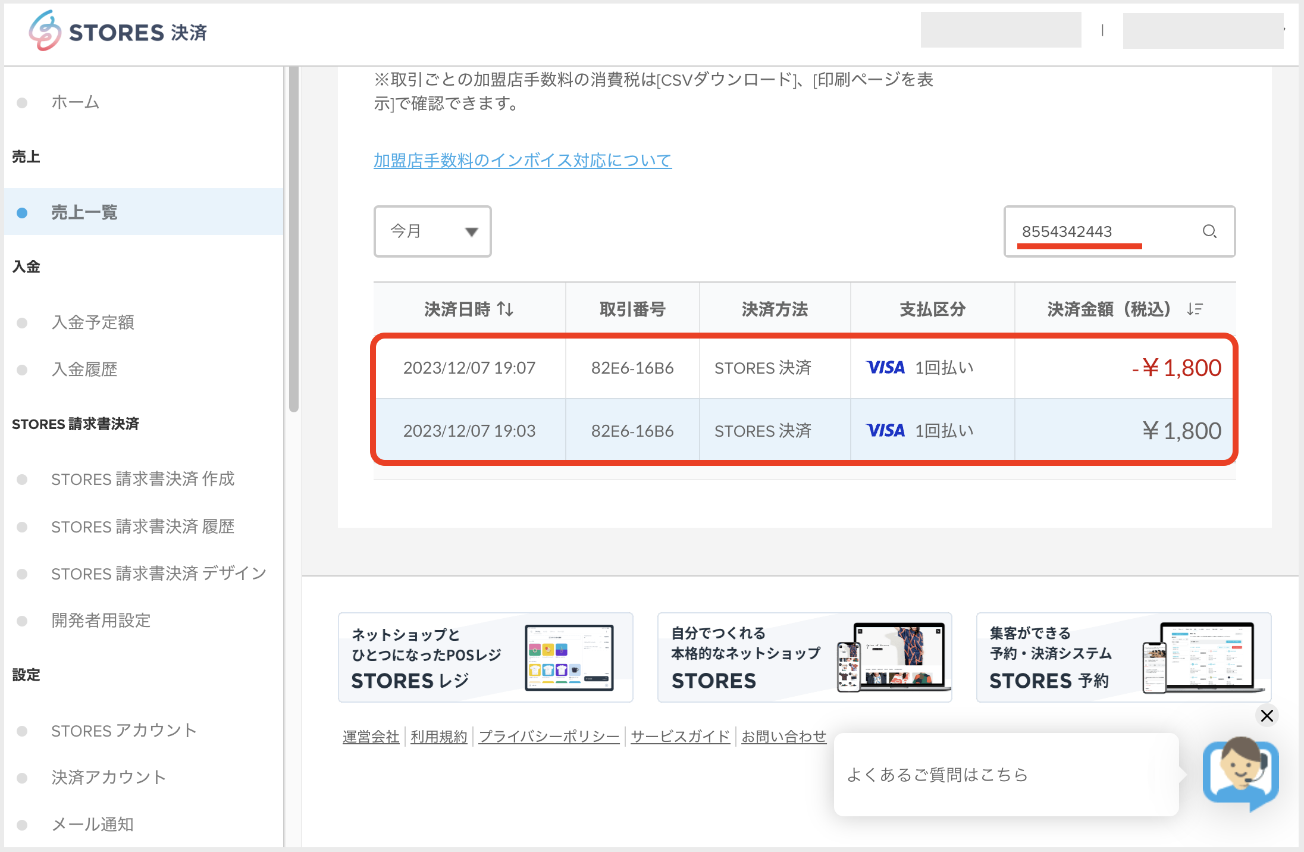Click STORES 決済 in the 19:07 row
Viewport: 1304px width, 852px height.
[x=763, y=368]
